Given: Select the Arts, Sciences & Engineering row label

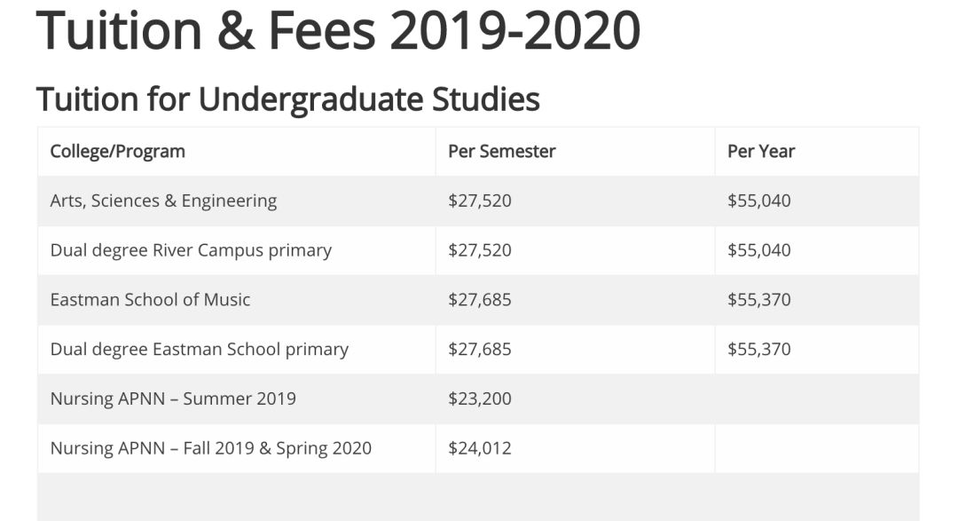Looking at the screenshot, I should pos(163,201).
